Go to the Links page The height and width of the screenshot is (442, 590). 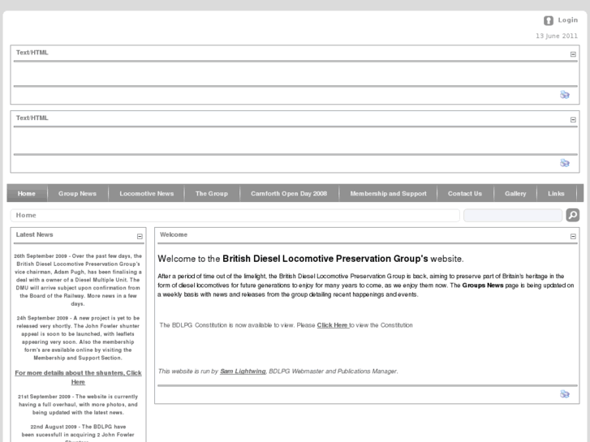coord(556,193)
